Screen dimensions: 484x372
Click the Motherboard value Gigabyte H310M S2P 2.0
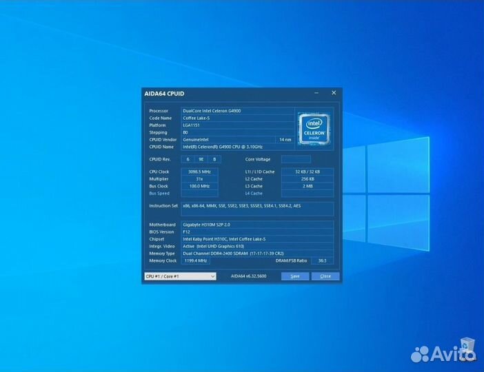[257, 225]
